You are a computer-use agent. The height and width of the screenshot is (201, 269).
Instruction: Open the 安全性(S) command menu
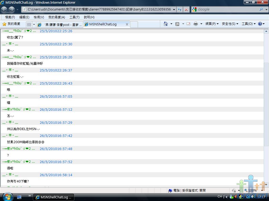tap(230, 24)
